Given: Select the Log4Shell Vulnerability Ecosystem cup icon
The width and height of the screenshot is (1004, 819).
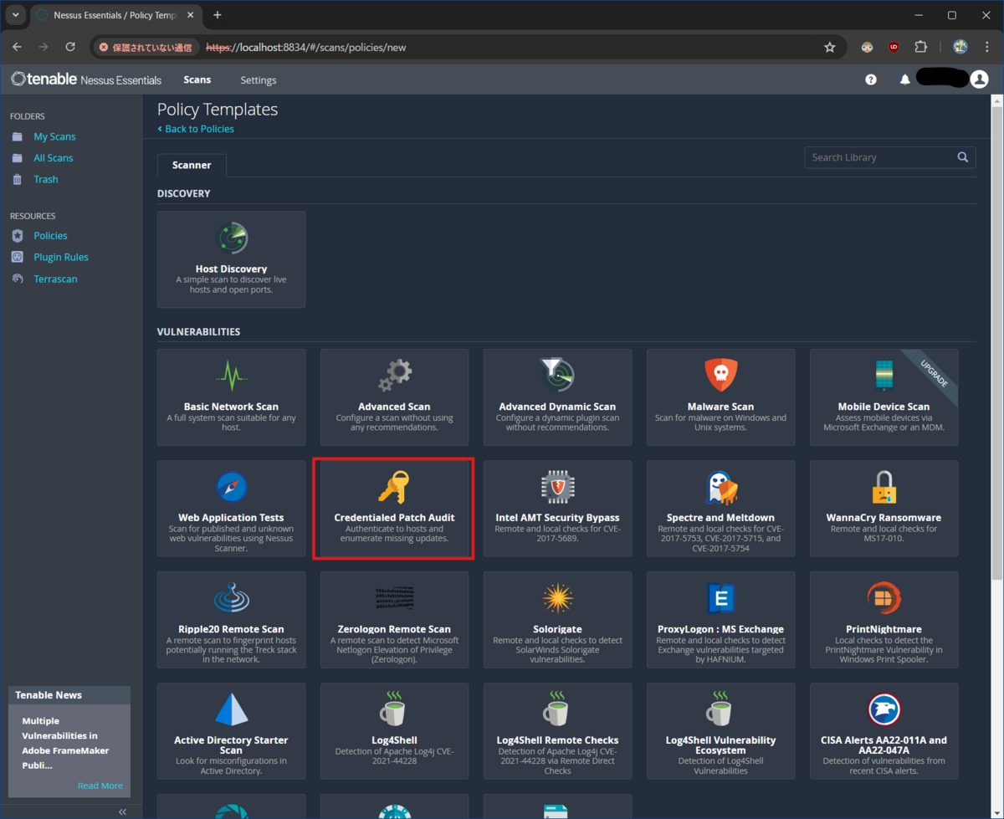Looking at the screenshot, I should click(720, 709).
